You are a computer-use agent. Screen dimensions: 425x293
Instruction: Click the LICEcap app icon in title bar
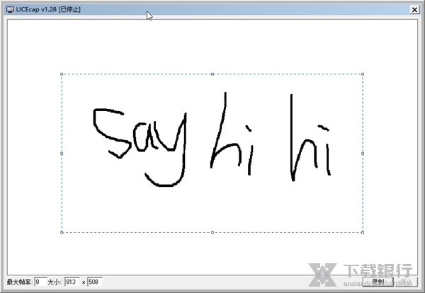tap(9, 9)
